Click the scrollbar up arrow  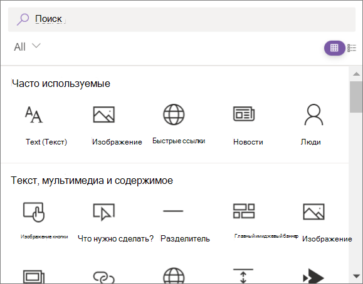pos(356,74)
